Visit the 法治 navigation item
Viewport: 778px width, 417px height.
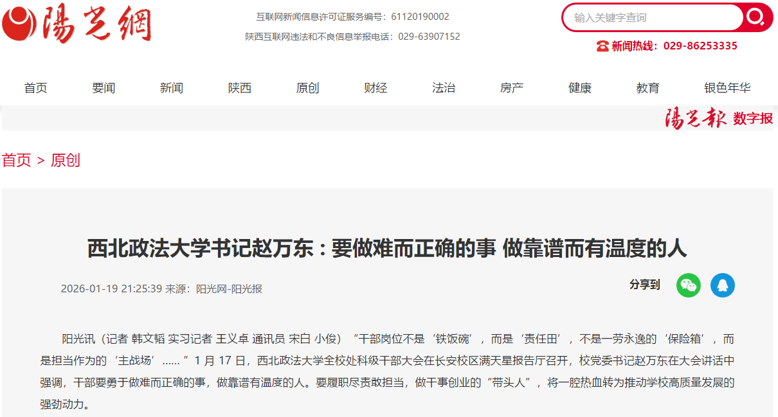(444, 88)
